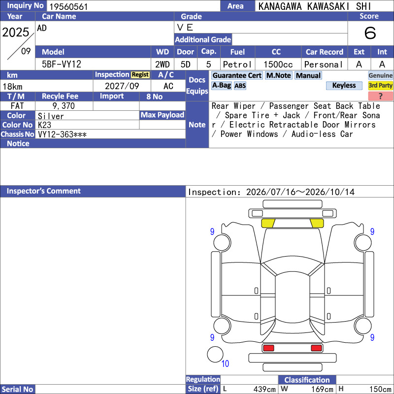The width and height of the screenshot is (394, 394).
Task: Click the Classification header cell
Action: coord(307,380)
